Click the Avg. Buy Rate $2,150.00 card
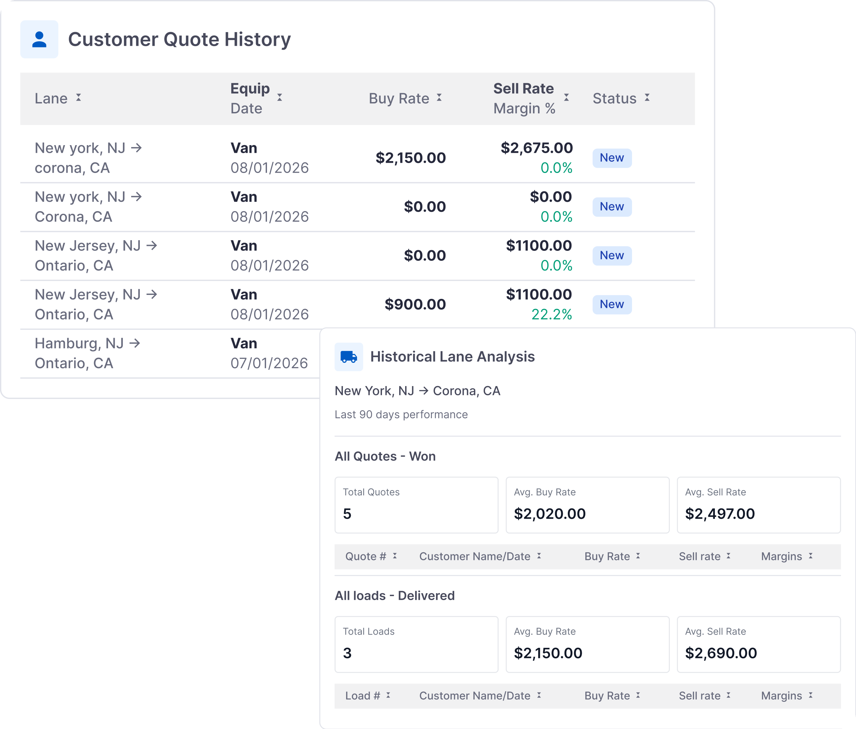The width and height of the screenshot is (856, 729). click(587, 644)
